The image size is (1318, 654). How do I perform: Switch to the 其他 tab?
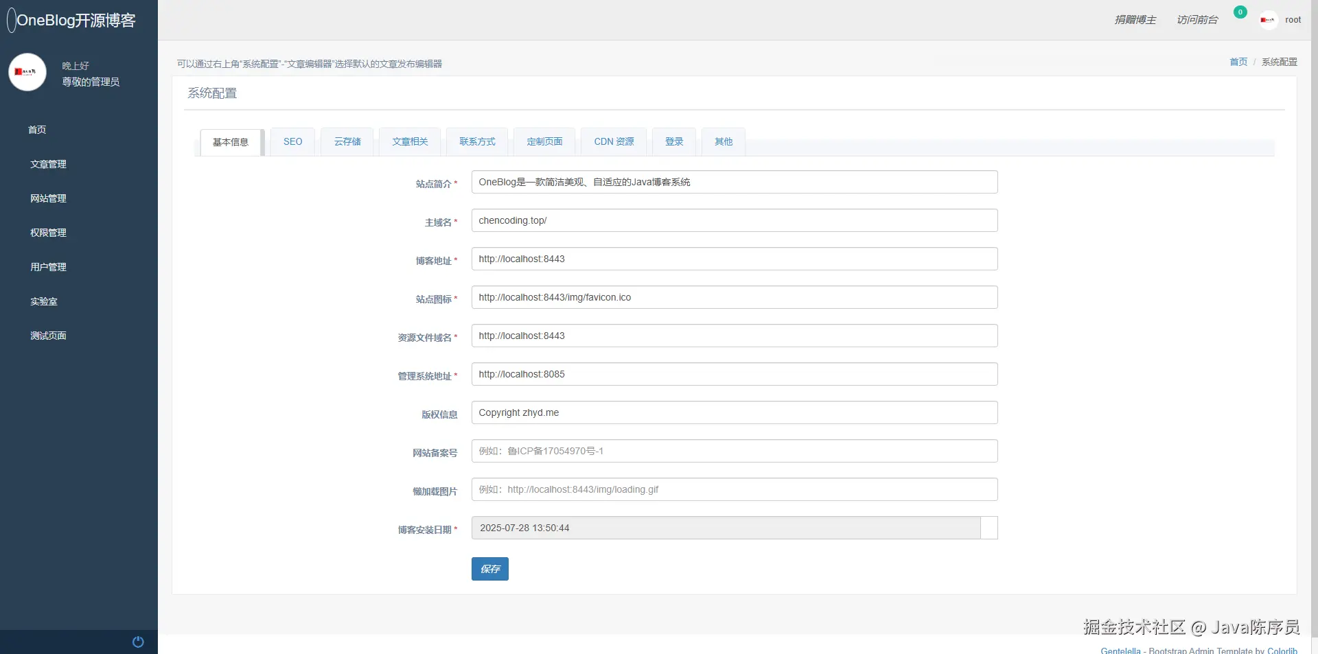tap(724, 141)
